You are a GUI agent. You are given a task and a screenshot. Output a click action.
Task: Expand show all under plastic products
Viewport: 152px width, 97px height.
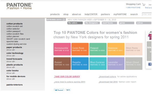(11, 67)
